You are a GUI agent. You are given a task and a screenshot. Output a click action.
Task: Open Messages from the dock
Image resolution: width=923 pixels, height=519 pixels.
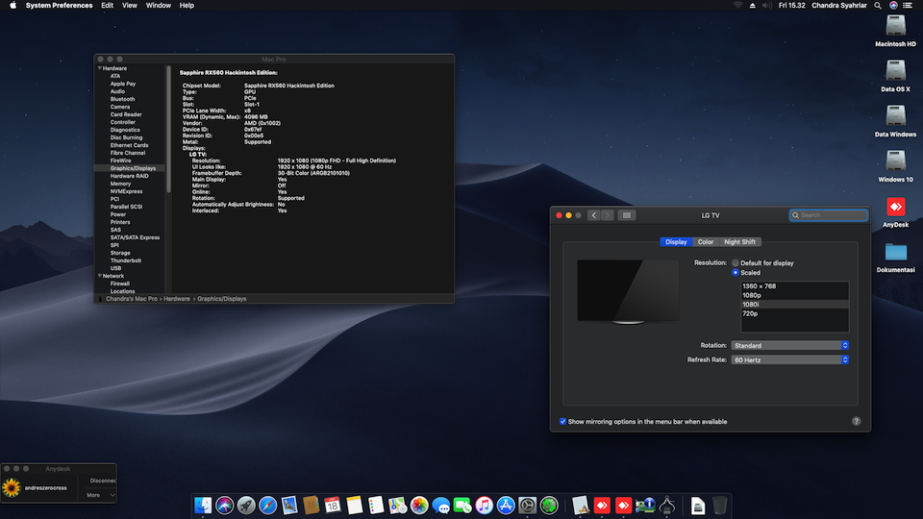tap(441, 506)
